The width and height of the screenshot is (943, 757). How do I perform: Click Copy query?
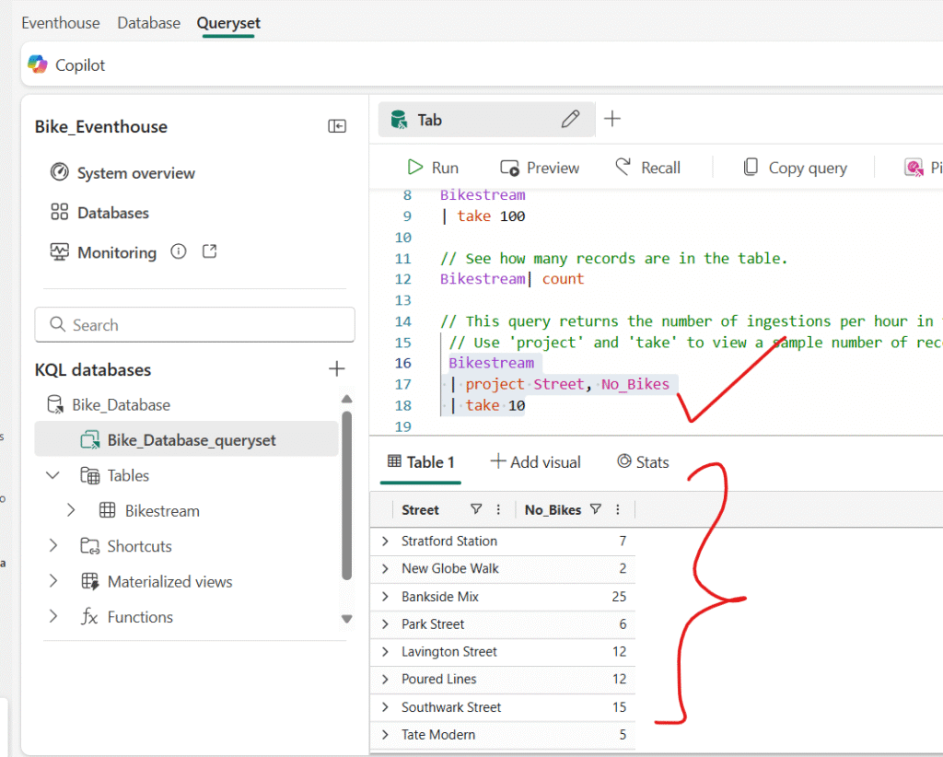click(795, 168)
